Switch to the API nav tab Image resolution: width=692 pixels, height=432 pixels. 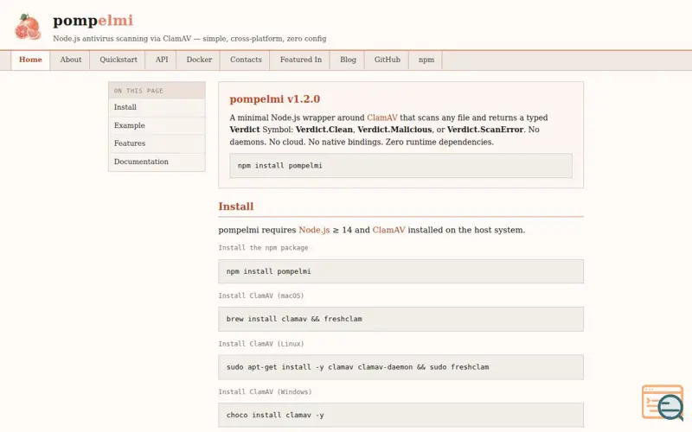pyautogui.click(x=162, y=60)
